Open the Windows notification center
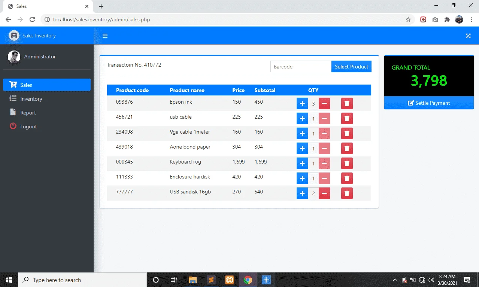Image resolution: width=479 pixels, height=287 pixels. (x=467, y=280)
